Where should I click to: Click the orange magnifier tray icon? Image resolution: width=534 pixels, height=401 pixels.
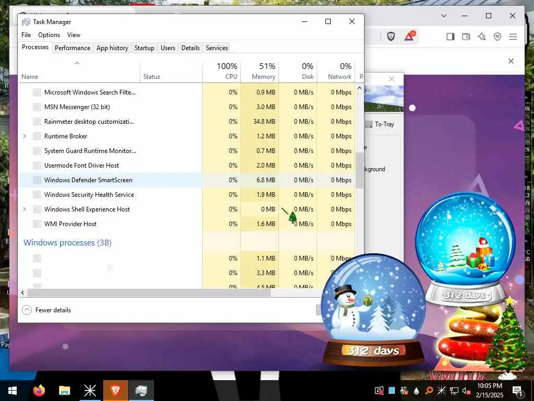pyautogui.click(x=429, y=391)
